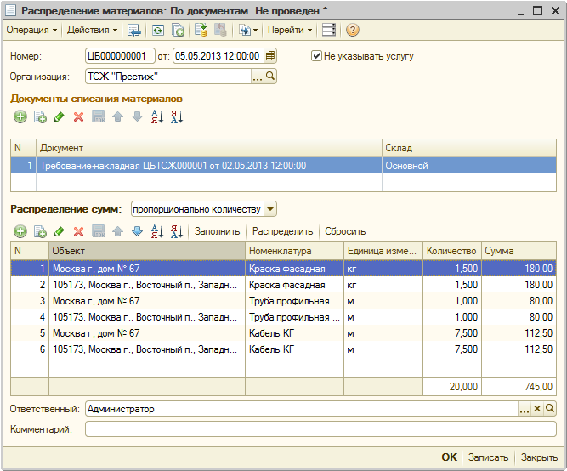Viewport: 567px width, 471px height.
Task: Open the calendar picker beside the date field
Action: click(x=270, y=56)
